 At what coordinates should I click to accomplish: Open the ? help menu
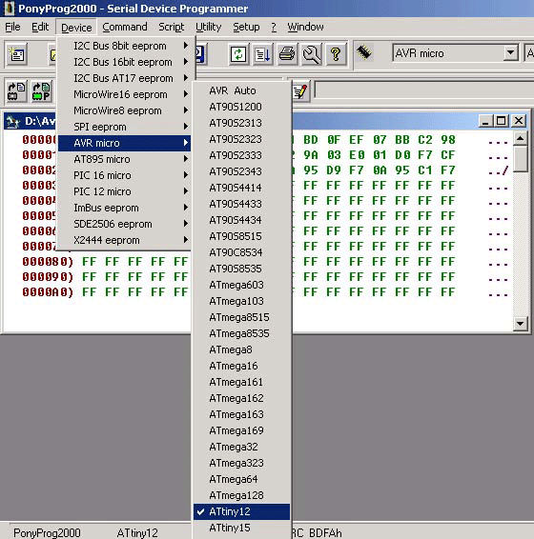274,27
